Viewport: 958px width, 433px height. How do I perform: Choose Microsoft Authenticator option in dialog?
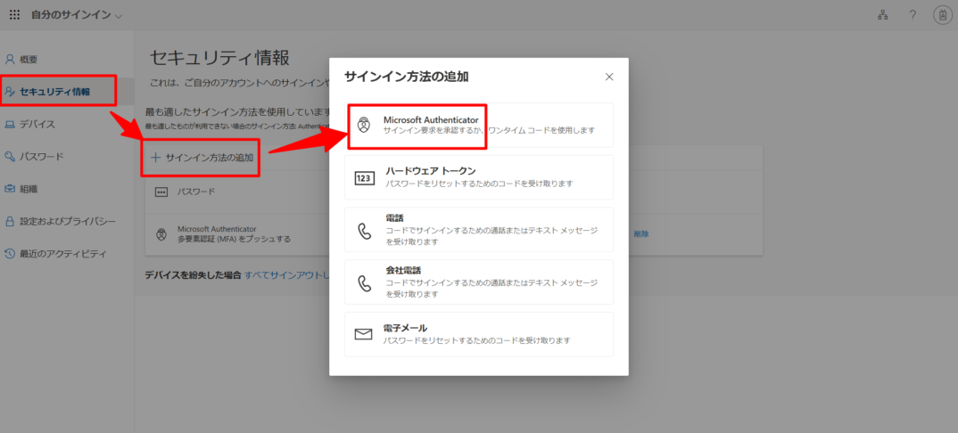tap(478, 125)
